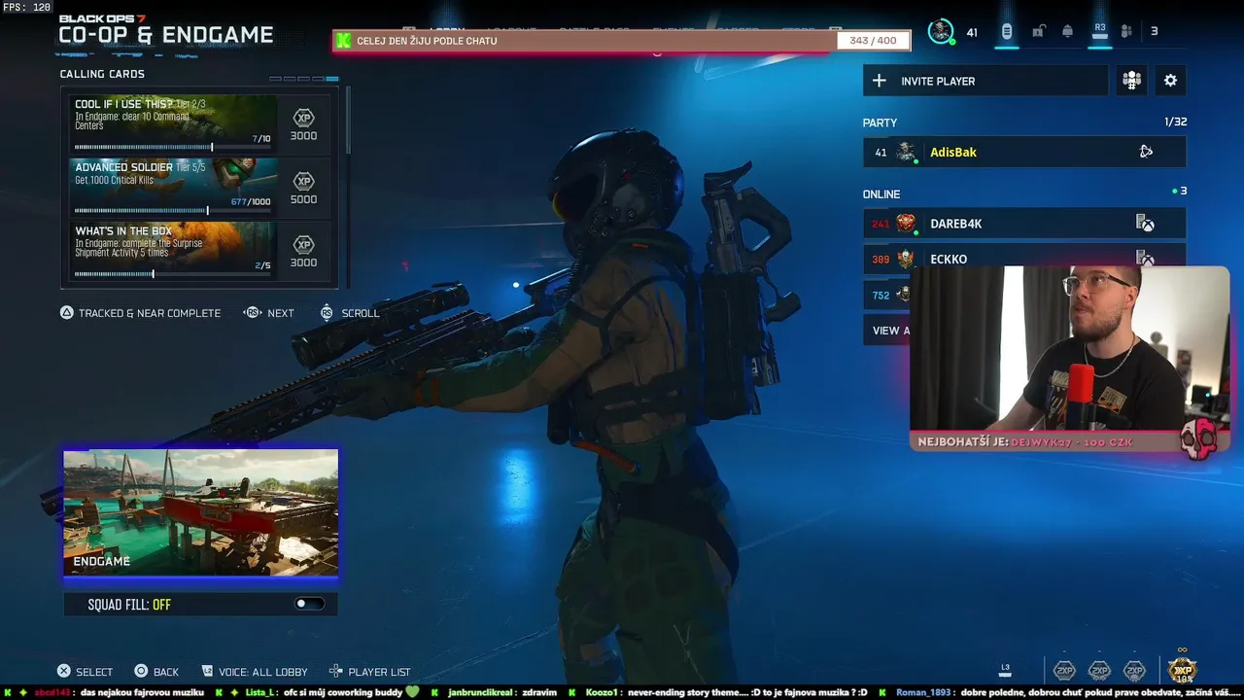The width and height of the screenshot is (1244, 700).
Task: Click the plus icon in Invite Player
Action: 880,81
